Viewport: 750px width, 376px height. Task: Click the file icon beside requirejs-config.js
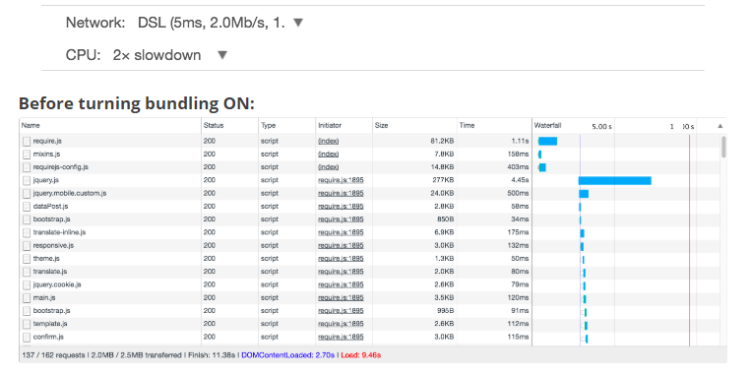[x=27, y=167]
